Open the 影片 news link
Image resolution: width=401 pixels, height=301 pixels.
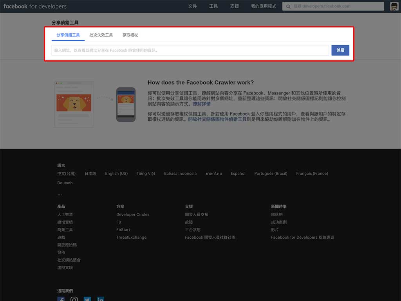click(275, 230)
